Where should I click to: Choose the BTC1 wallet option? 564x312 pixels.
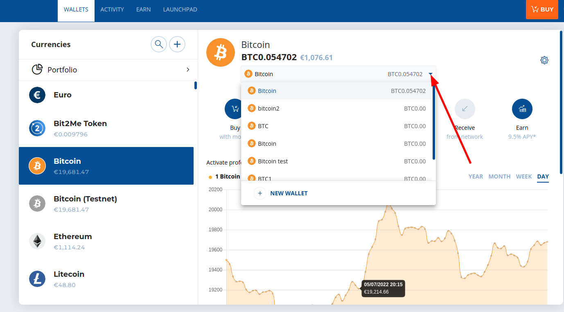click(337, 176)
